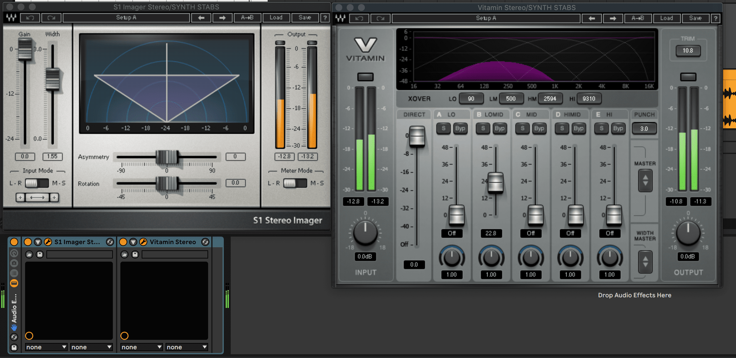Click Vitamin MASTER up/down stepper
Viewport: 736px width, 358px height.
pos(645,181)
